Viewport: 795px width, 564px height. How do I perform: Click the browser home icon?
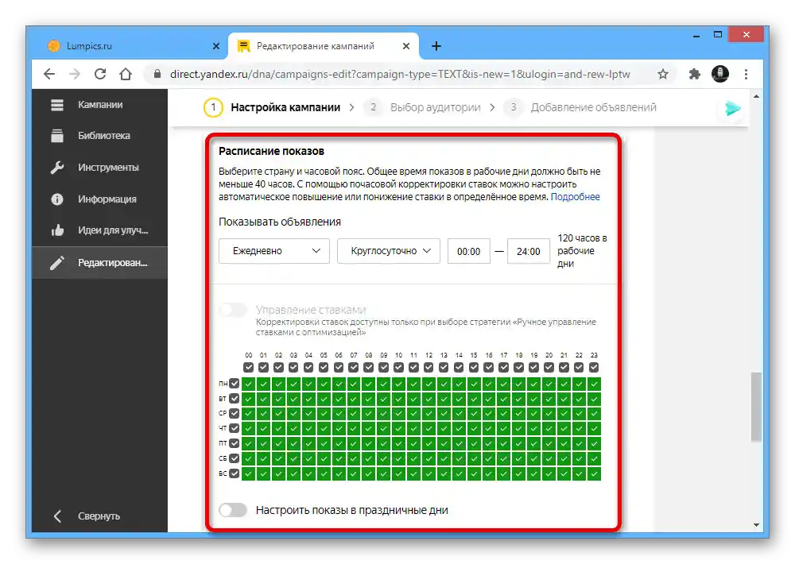pyautogui.click(x=126, y=75)
